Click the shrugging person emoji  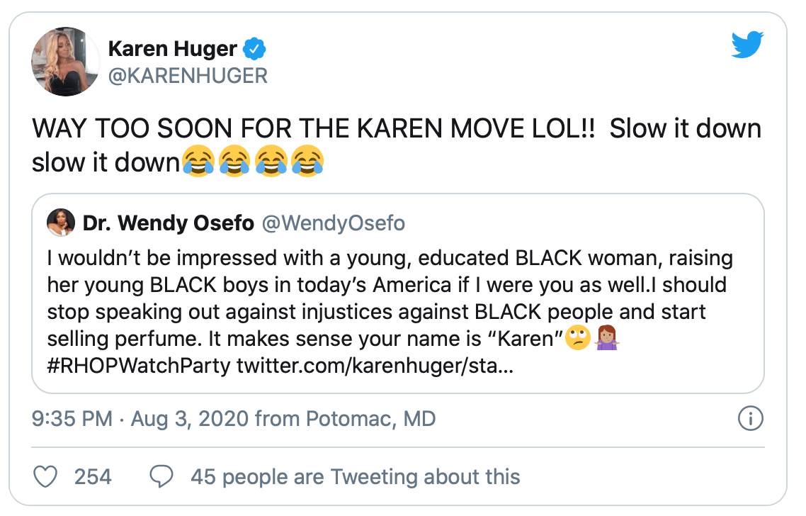608,340
